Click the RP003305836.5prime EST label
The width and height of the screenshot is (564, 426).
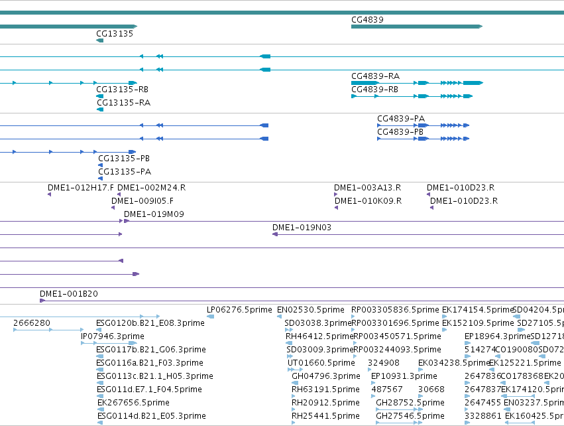[395, 310]
